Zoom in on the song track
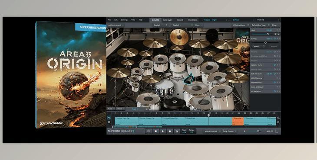317x160 pixels. (x=278, y=118)
